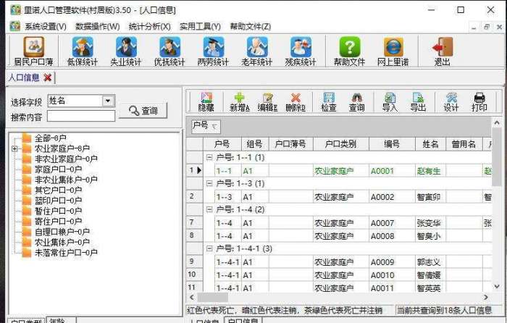
Task: Select 未落常住户口-0户 tree item
Action: 66,253
